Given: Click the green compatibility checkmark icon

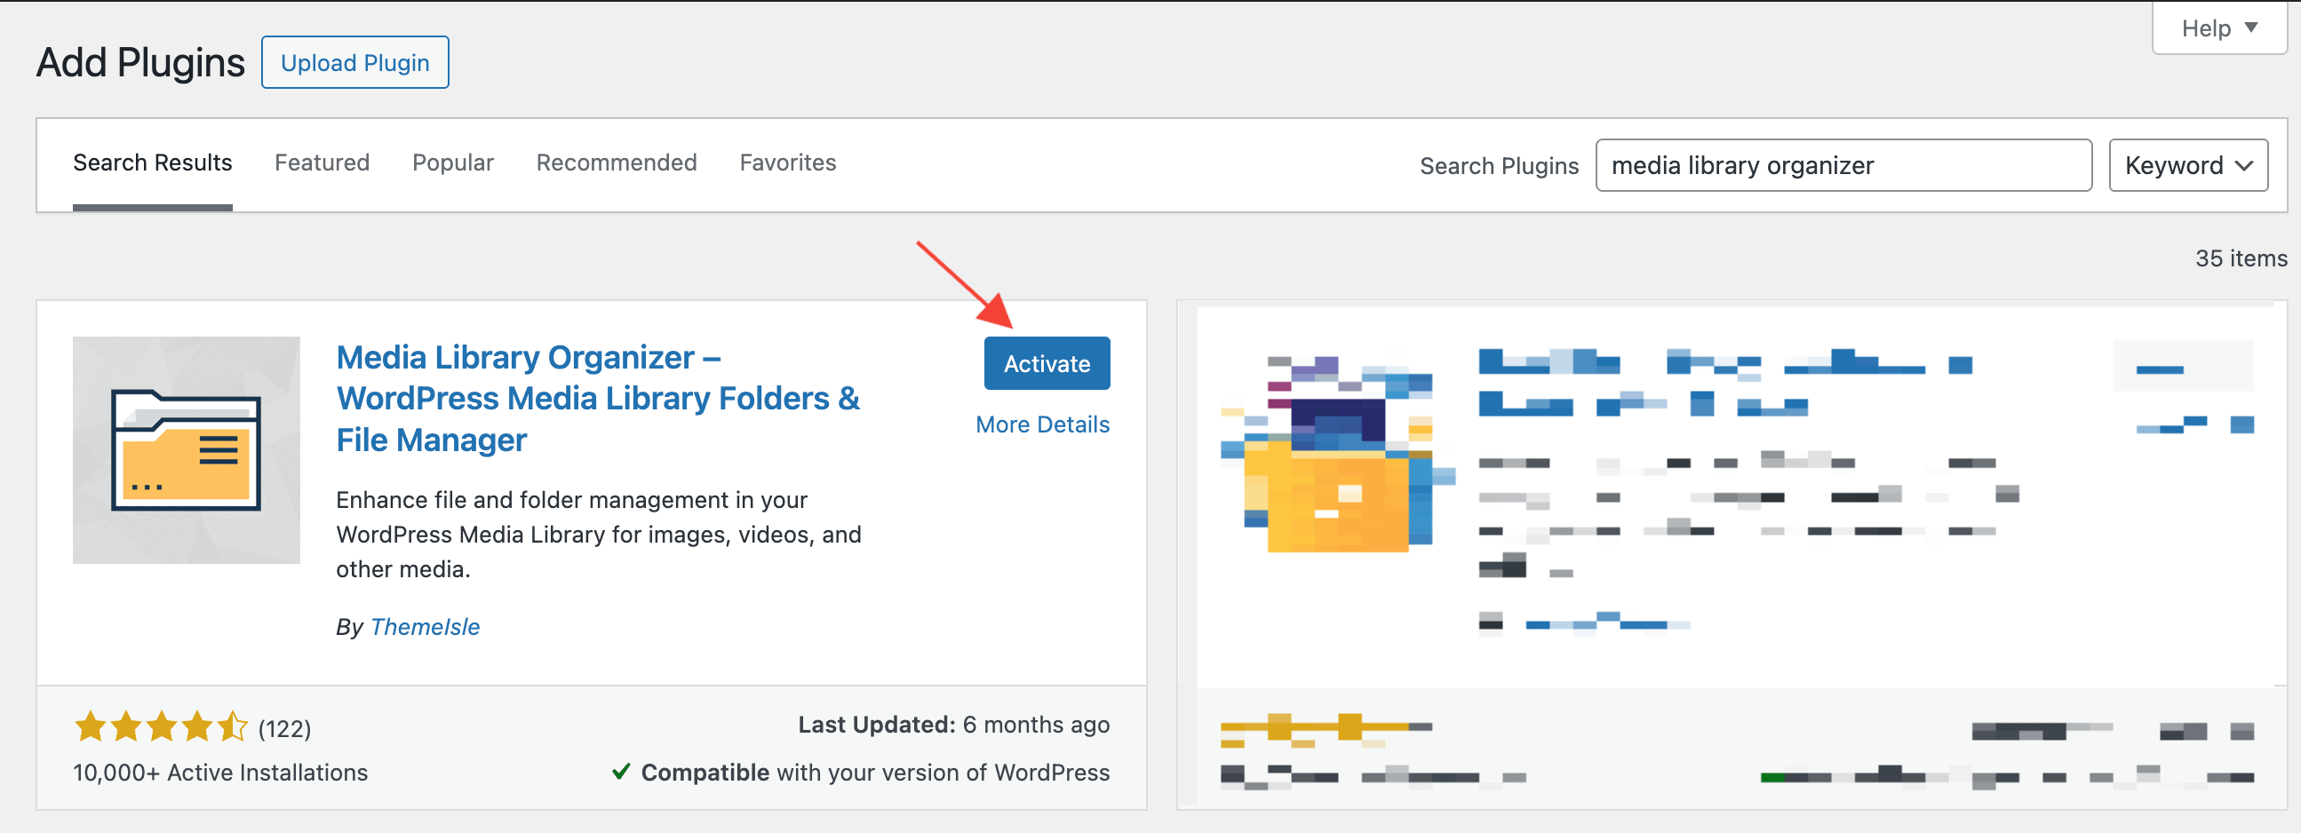Looking at the screenshot, I should click(x=621, y=772).
